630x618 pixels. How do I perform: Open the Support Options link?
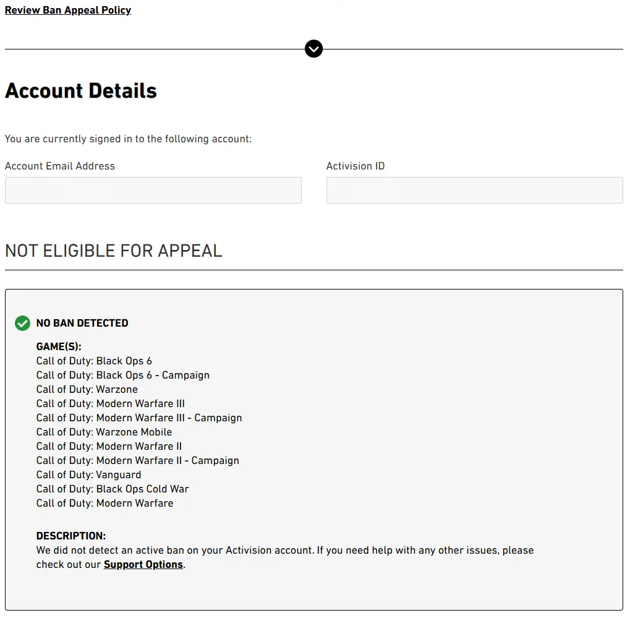143,564
